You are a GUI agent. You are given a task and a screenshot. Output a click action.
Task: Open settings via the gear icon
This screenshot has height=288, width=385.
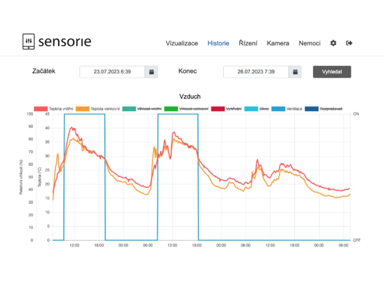pos(333,43)
